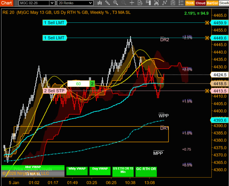The image size is (229, 186).
Task: Click the 13:08 time axis label
Action: pos(149,183)
